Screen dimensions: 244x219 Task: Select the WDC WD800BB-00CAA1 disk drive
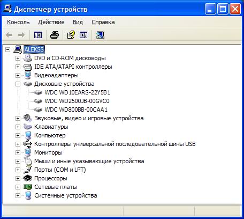click(76, 109)
